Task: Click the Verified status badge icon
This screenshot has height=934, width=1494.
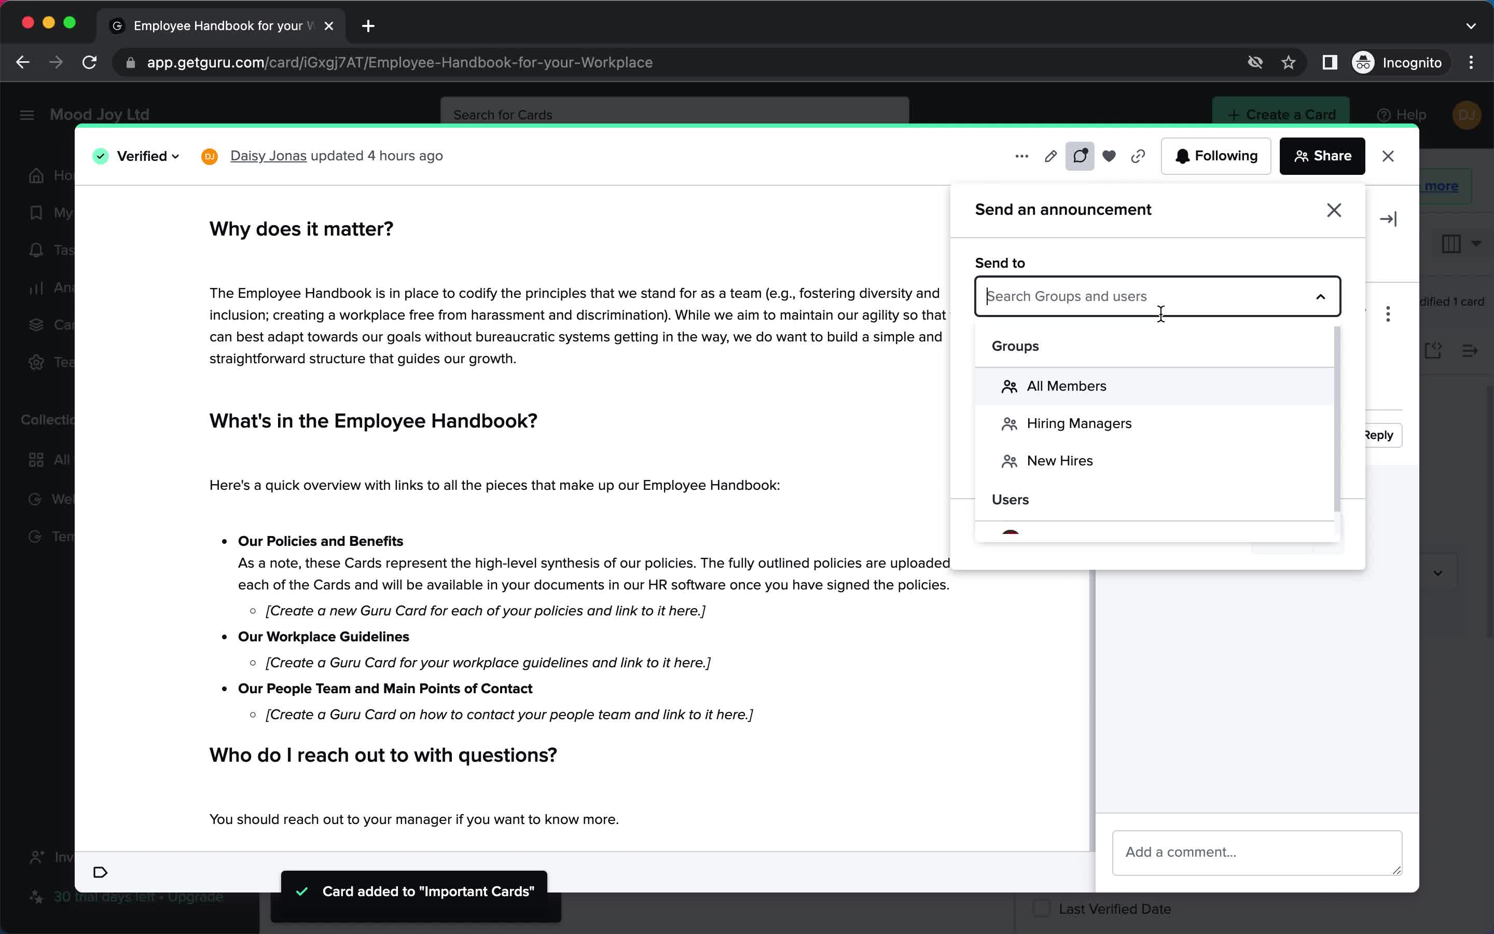Action: click(x=103, y=156)
